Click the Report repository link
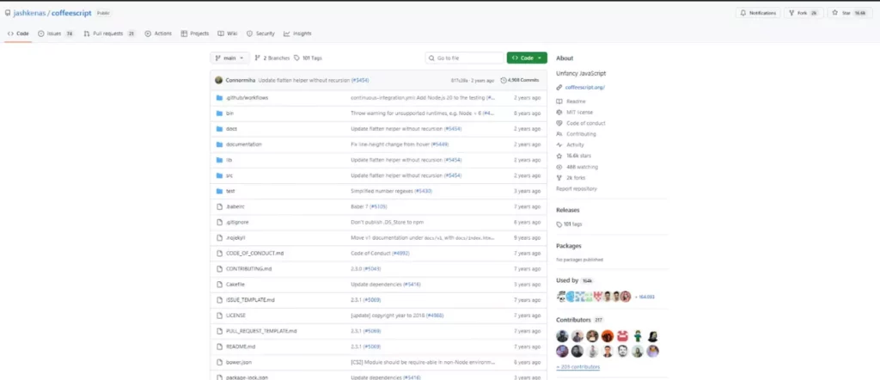Screen dimensions: 880x380 (576, 188)
